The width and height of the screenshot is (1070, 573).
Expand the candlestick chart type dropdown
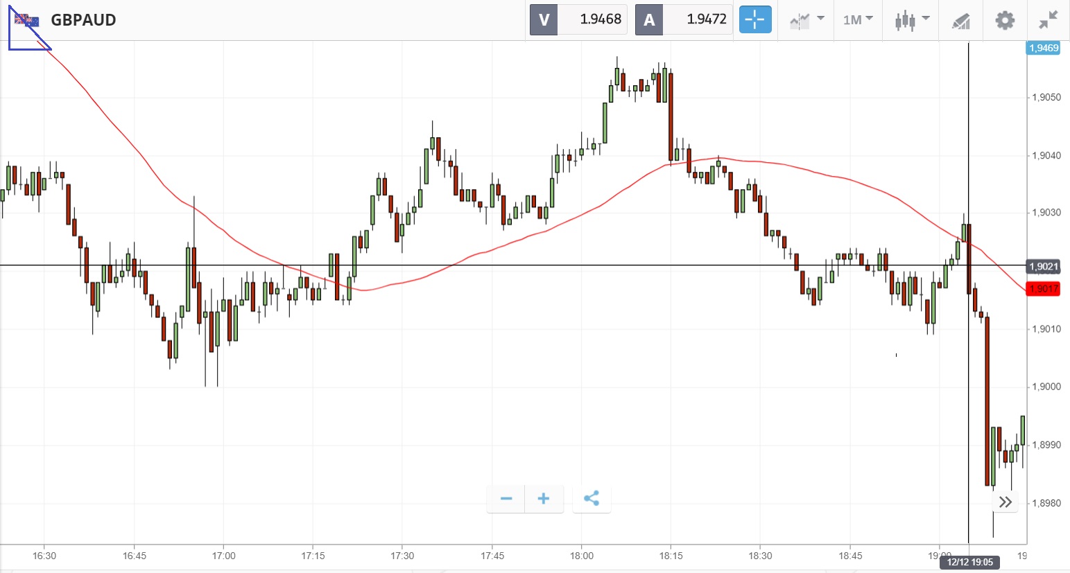pos(911,20)
